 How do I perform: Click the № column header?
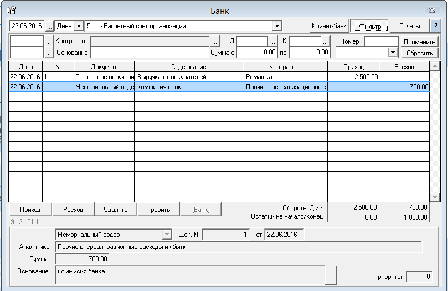click(58, 67)
